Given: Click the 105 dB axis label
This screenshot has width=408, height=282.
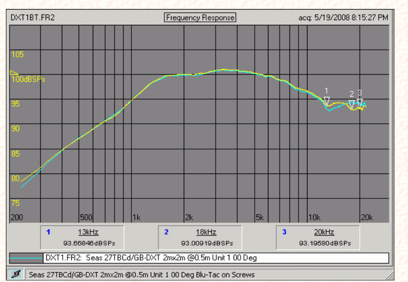Looking at the screenshot, I should tap(18, 54).
